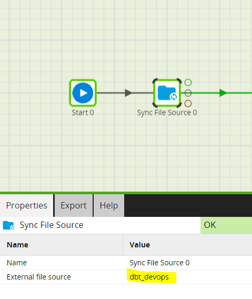
Task: Select the External file source property row
Action: 126,277
